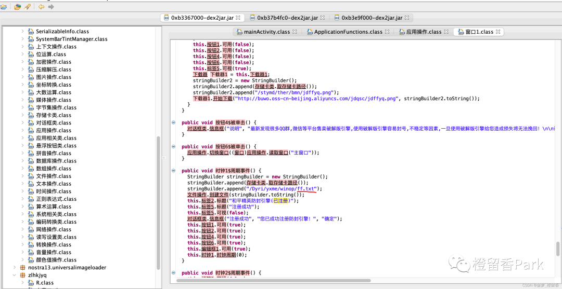Click the code editor horizontal scrollbar
Screen dimensions: 562x289
[274, 280]
